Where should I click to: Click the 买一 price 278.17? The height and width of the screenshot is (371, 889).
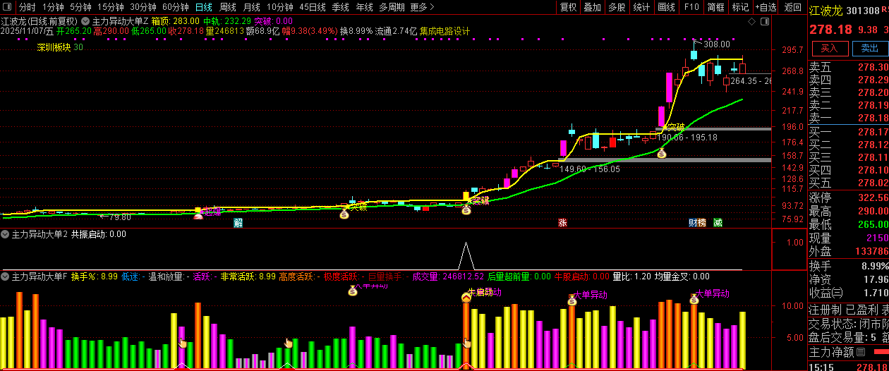[873, 131]
